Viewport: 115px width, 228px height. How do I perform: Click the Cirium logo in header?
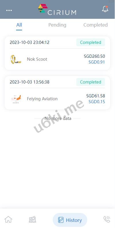[x=57, y=10]
